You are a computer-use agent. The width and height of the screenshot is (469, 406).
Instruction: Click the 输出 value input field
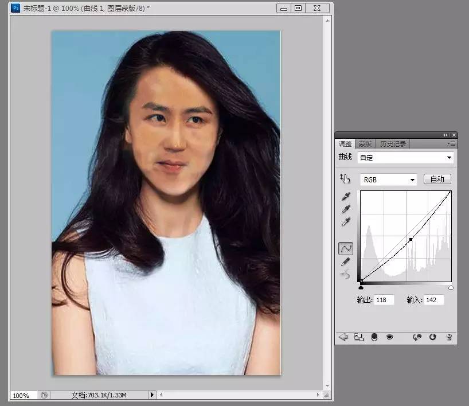tap(384, 300)
